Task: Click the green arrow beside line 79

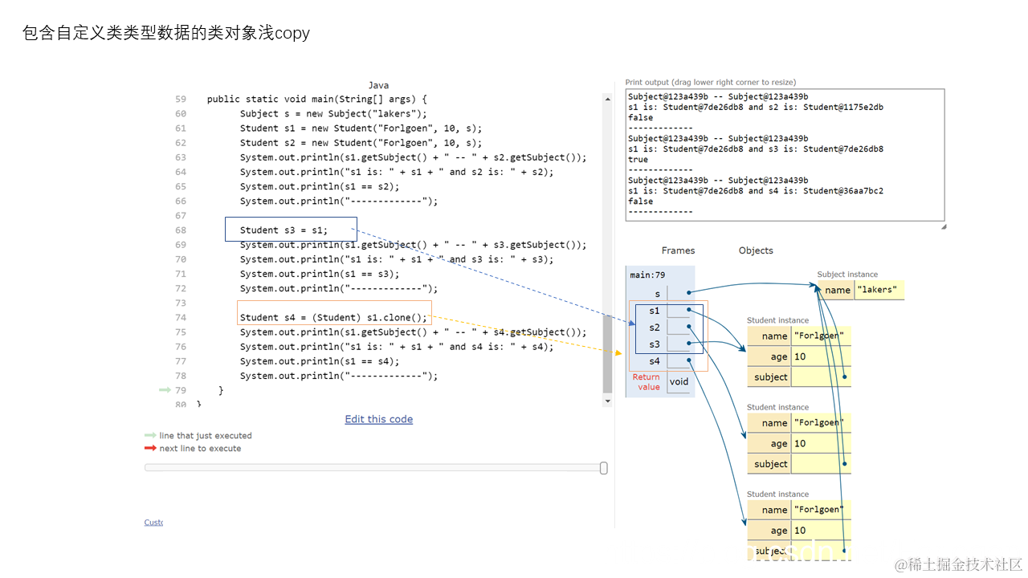Action: coord(165,390)
